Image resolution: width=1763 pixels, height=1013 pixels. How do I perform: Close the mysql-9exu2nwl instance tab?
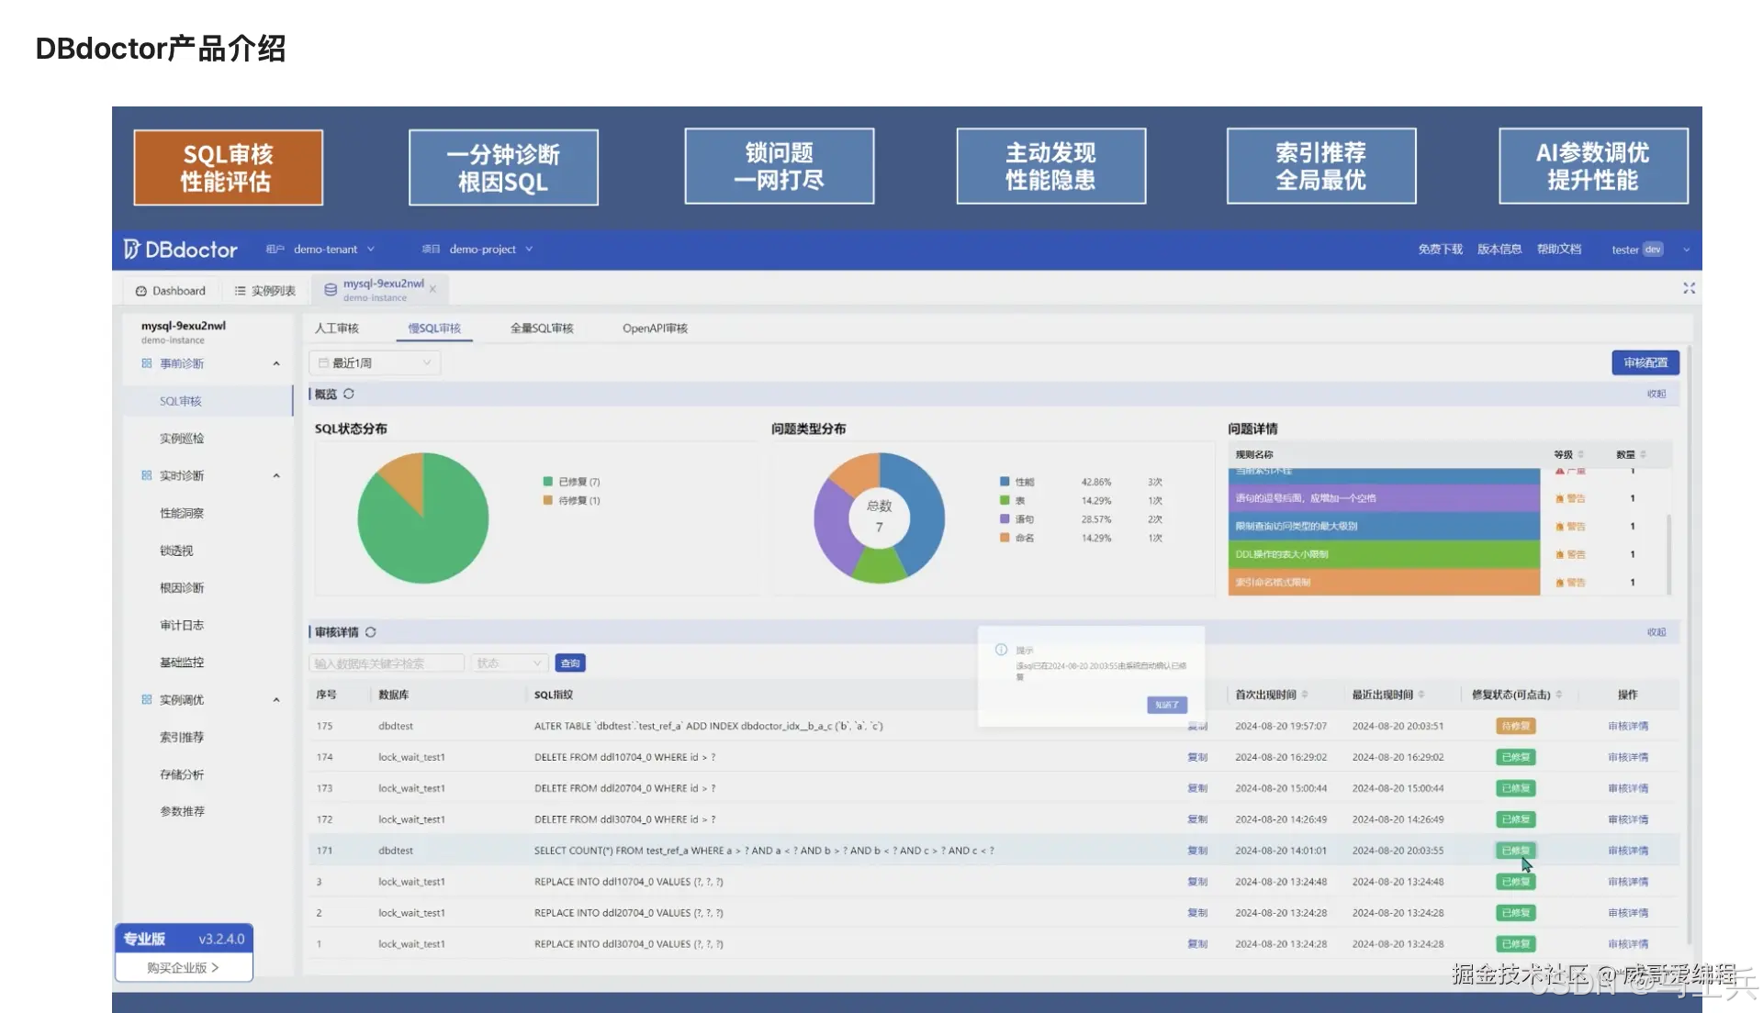point(432,289)
